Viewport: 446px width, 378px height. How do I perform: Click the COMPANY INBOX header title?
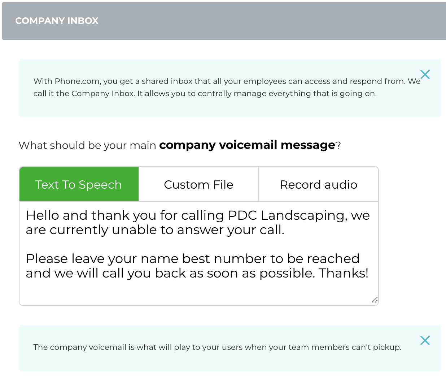(57, 21)
